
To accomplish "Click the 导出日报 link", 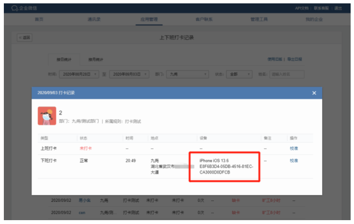I will coord(295,59).
